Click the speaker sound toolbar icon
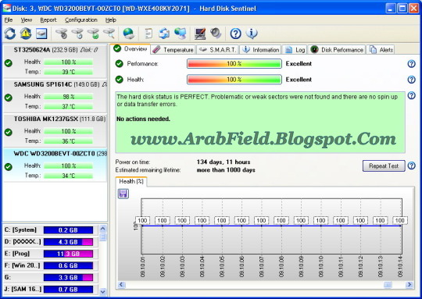The image size is (422, 299). coord(216,34)
